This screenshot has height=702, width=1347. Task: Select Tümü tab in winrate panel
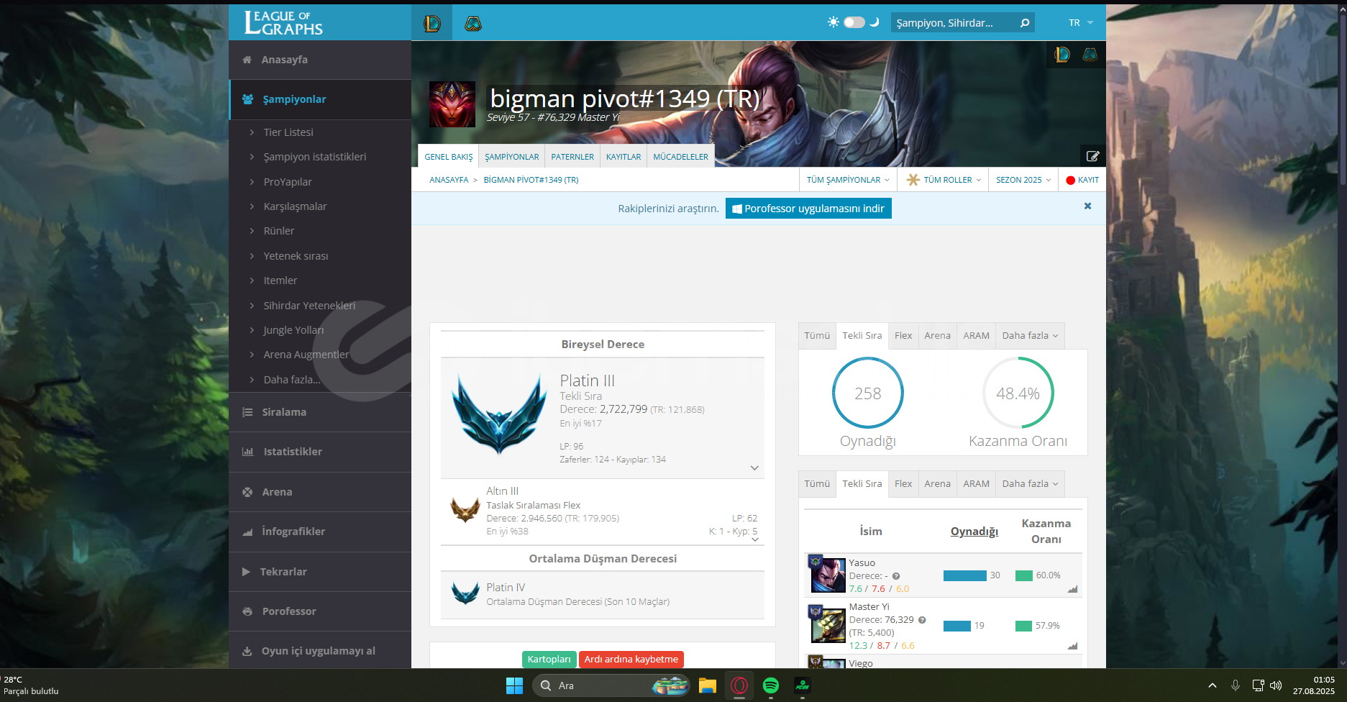pos(817,336)
